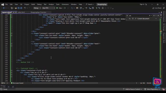Save the current file via toolbar icon
The image size is (166, 93).
(x=18, y=8)
